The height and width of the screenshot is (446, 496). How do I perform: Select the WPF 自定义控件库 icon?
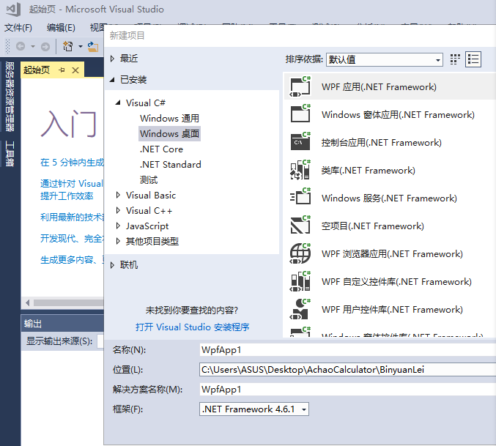click(x=300, y=281)
